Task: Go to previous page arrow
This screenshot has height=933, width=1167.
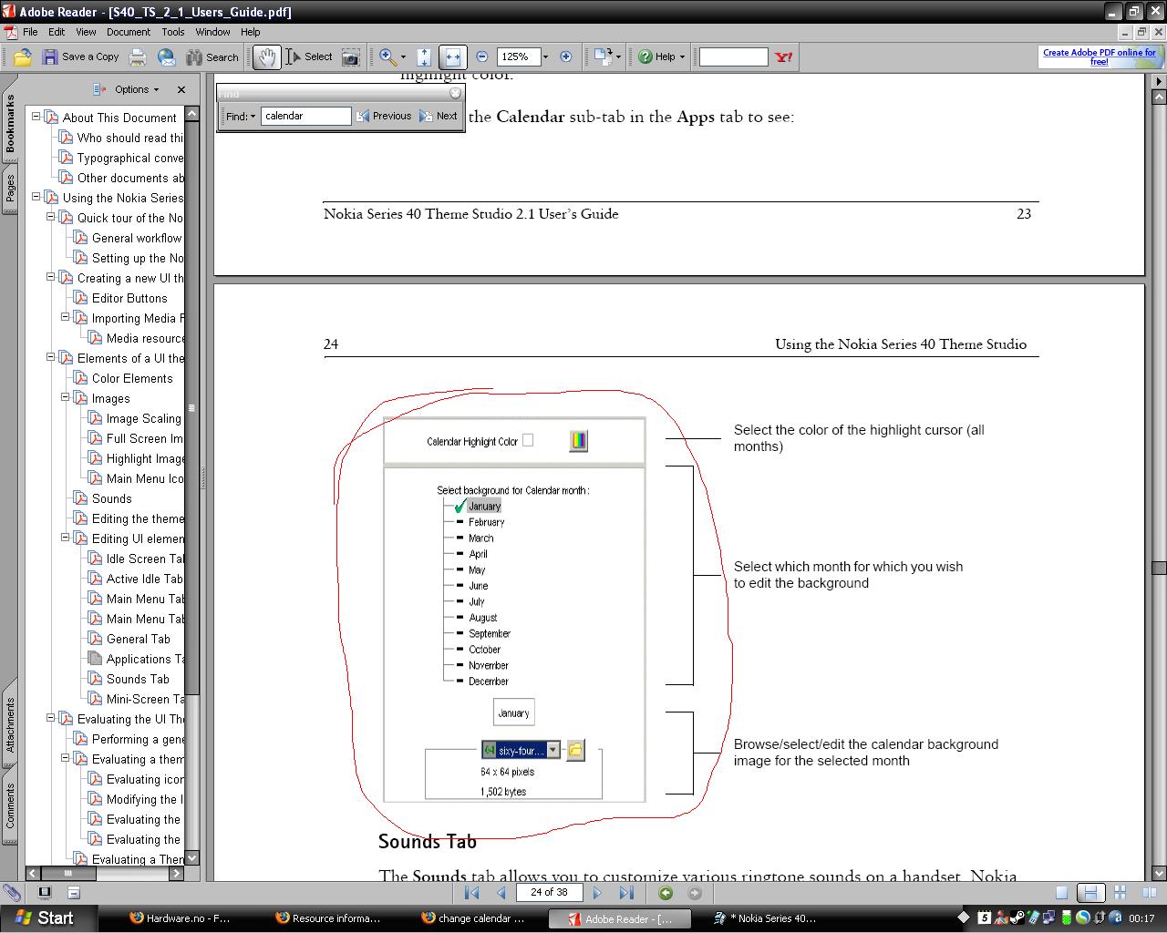Action: pyautogui.click(x=501, y=893)
